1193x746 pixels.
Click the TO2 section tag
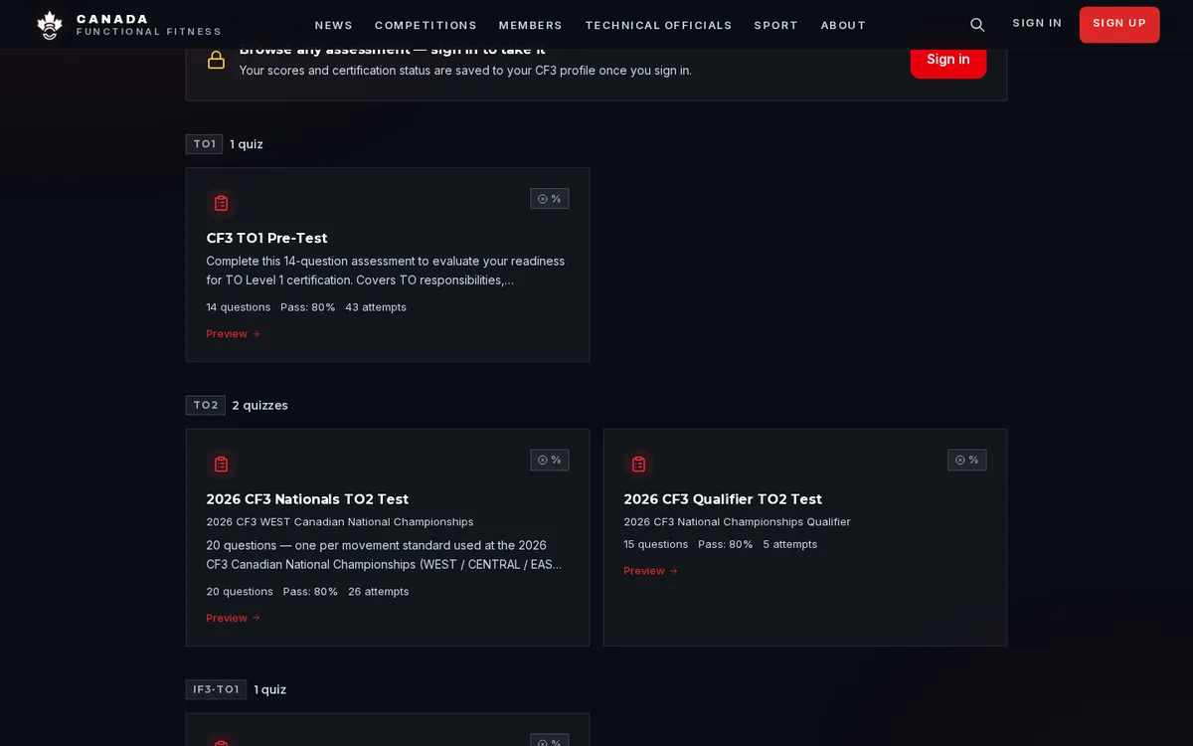206,406
